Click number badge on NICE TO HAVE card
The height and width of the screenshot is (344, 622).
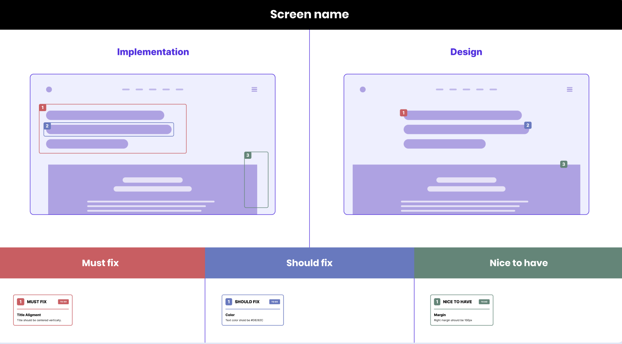tap(437, 302)
